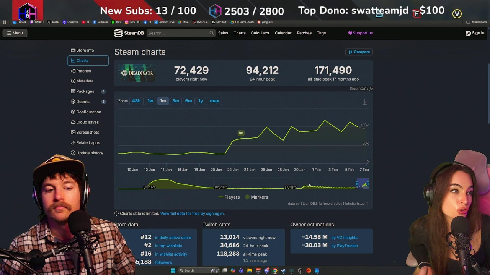Open the Packages sidebar tab

coord(88,91)
